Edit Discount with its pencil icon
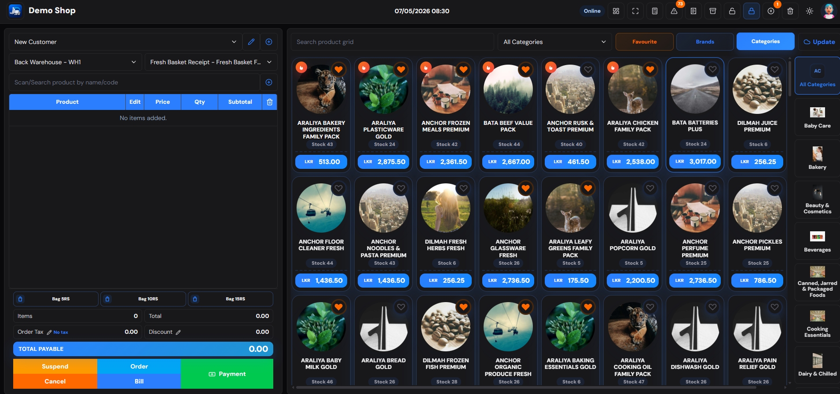 178,332
